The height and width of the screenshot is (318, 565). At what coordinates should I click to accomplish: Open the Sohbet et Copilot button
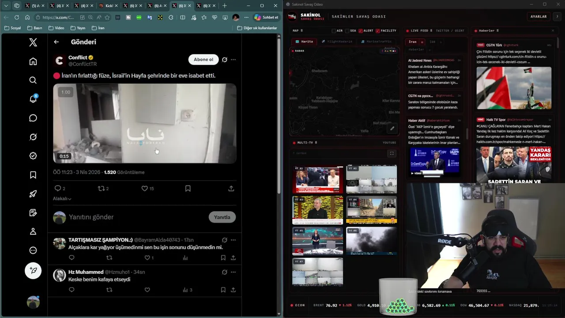pyautogui.click(x=266, y=17)
